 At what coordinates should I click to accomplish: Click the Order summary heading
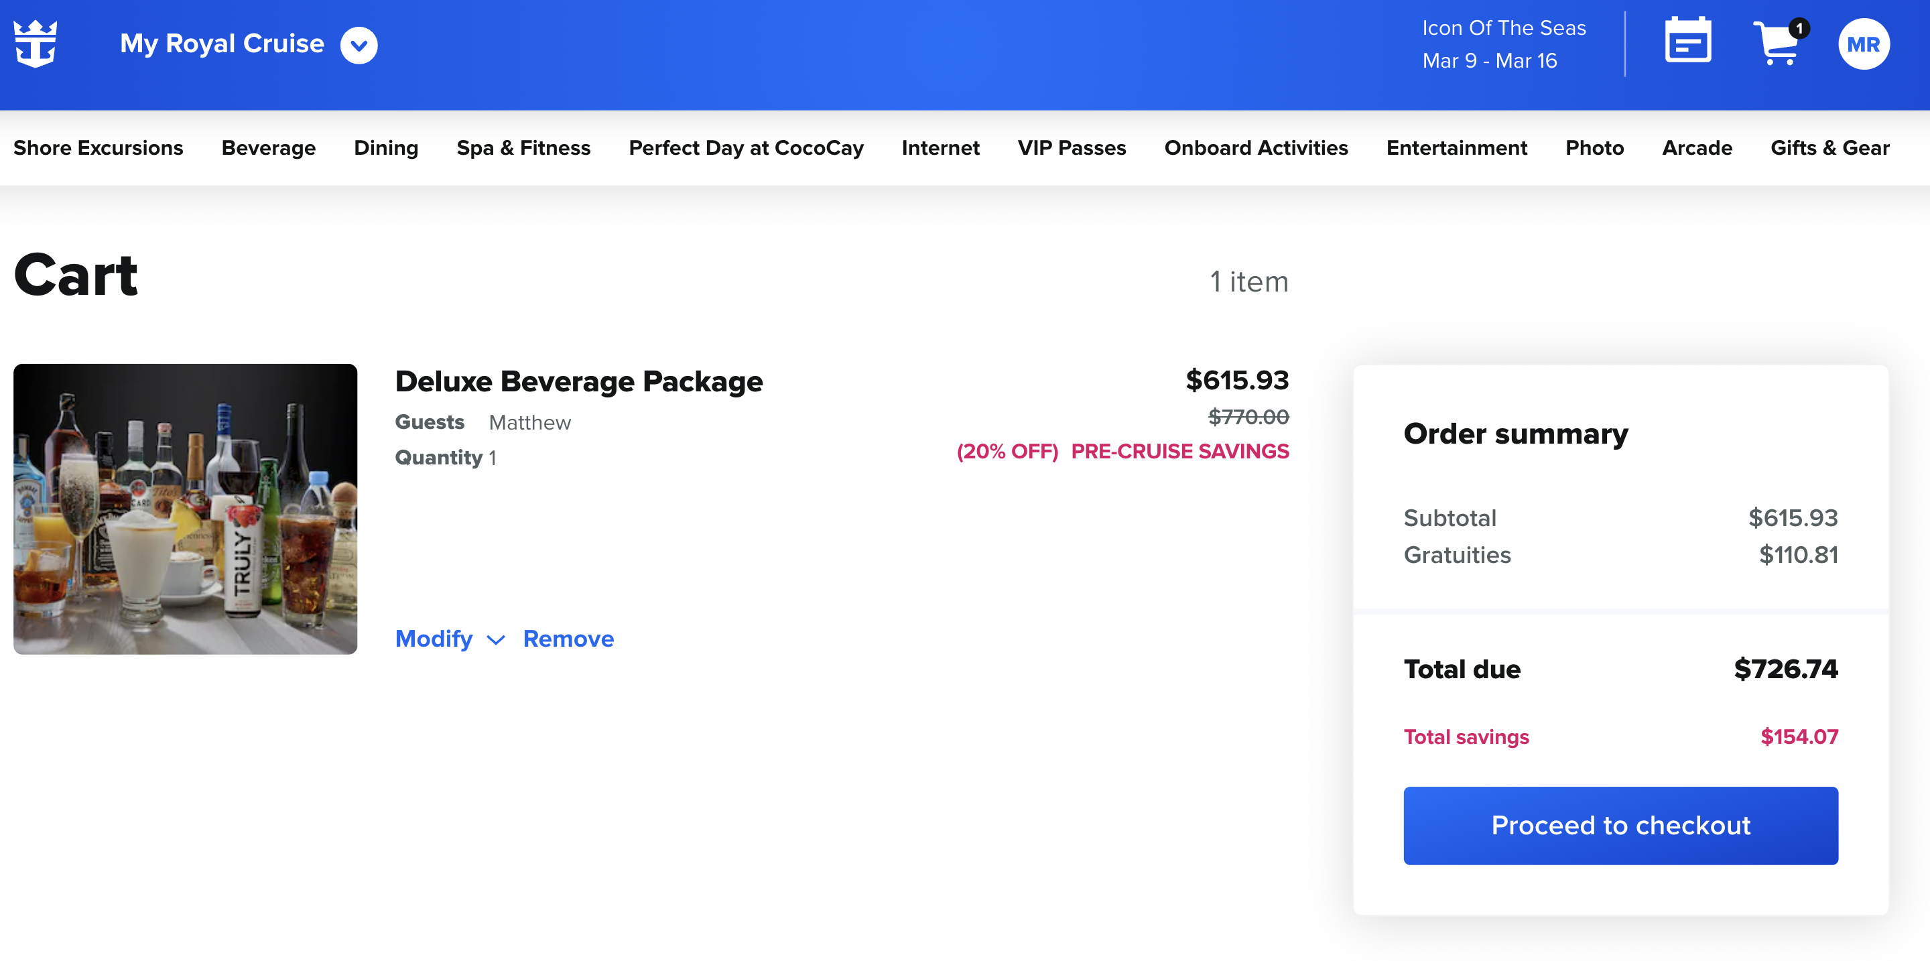1515,434
